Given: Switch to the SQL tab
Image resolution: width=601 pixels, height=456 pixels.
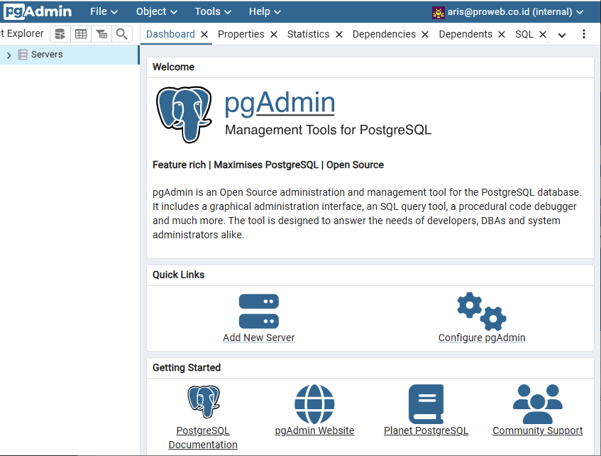Looking at the screenshot, I should pos(524,34).
